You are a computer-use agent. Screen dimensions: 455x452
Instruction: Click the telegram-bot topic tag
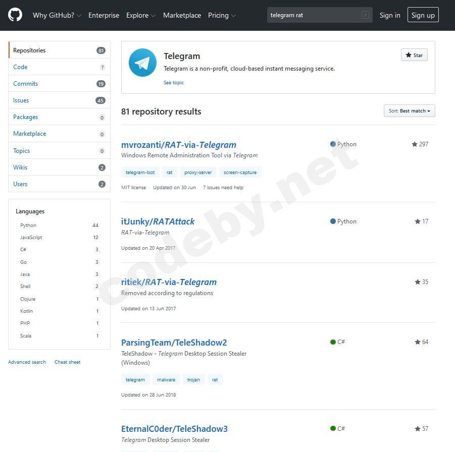(x=140, y=172)
